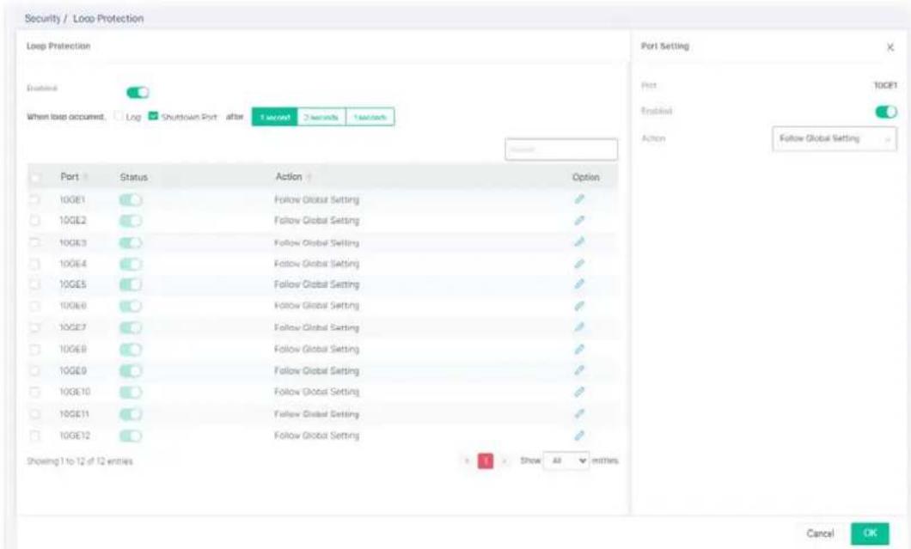This screenshot has height=549, width=911.
Task: Select the 2 seconds delay option
Action: [x=321, y=117]
